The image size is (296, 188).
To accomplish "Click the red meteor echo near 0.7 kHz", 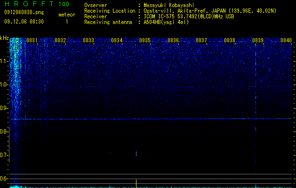I will [136, 153].
